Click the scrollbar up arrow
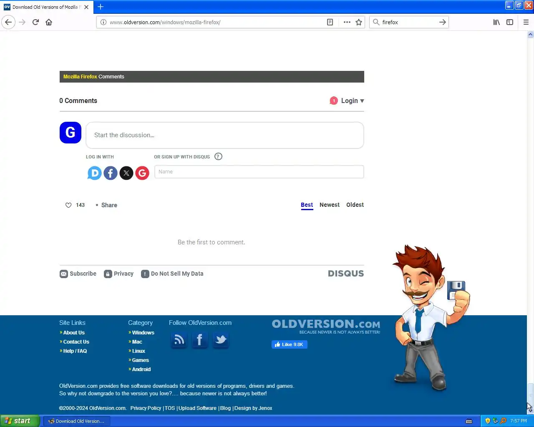The width and height of the screenshot is (534, 427). [x=530, y=35]
